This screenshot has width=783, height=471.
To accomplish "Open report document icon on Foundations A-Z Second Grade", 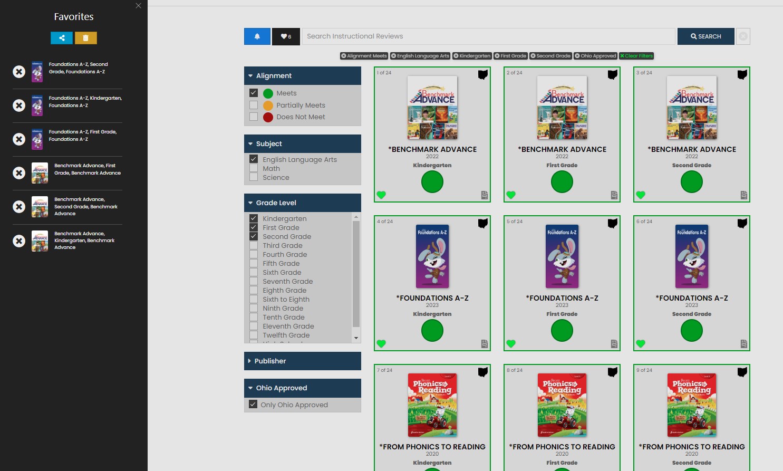I will (x=744, y=344).
